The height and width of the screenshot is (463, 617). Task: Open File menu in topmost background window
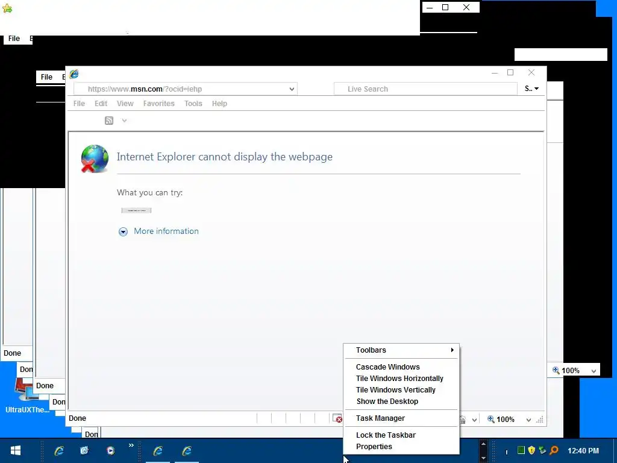(14, 38)
